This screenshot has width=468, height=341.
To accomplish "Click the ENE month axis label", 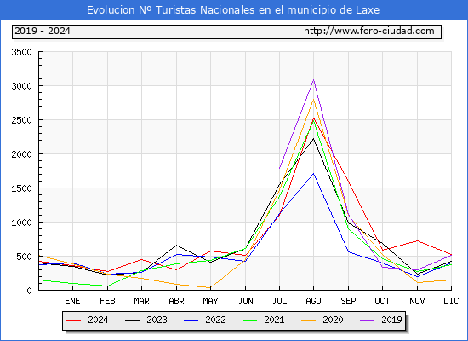I will [72, 301].
